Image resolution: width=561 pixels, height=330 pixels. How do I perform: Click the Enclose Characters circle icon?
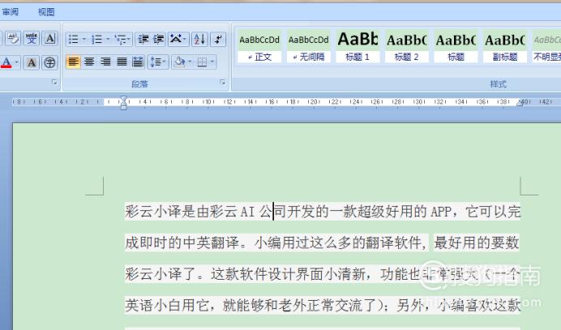49,62
